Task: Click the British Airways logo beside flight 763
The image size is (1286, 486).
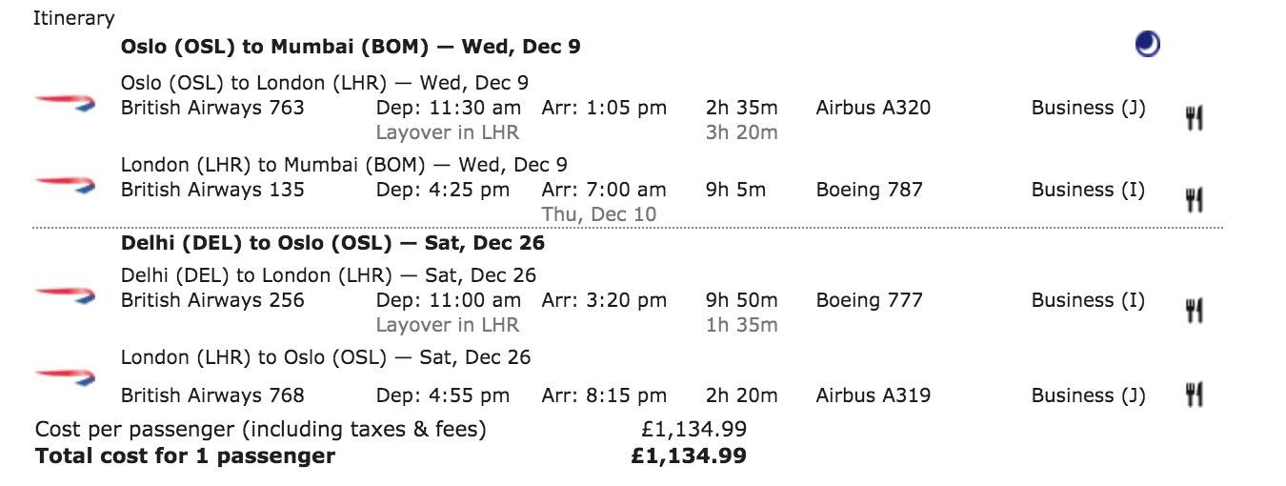Action: coord(65,103)
